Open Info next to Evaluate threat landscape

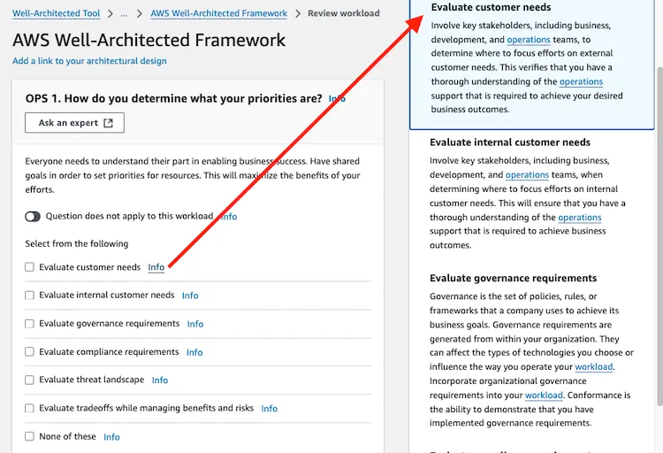(x=160, y=380)
